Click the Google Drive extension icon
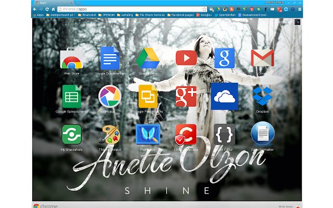333x208 pixels. [x=218, y=9]
